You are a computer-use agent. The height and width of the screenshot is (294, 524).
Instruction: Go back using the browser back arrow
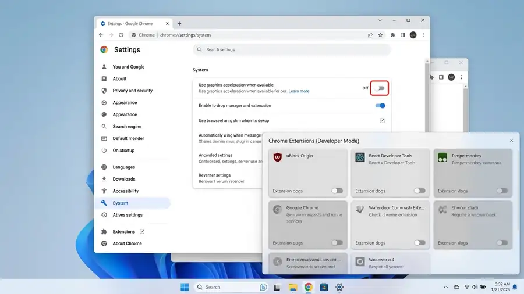click(101, 35)
